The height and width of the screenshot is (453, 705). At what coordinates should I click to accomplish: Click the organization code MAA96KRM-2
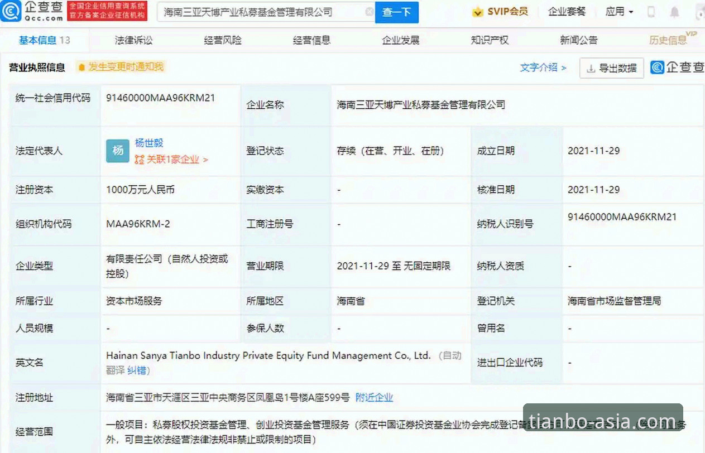tap(138, 224)
